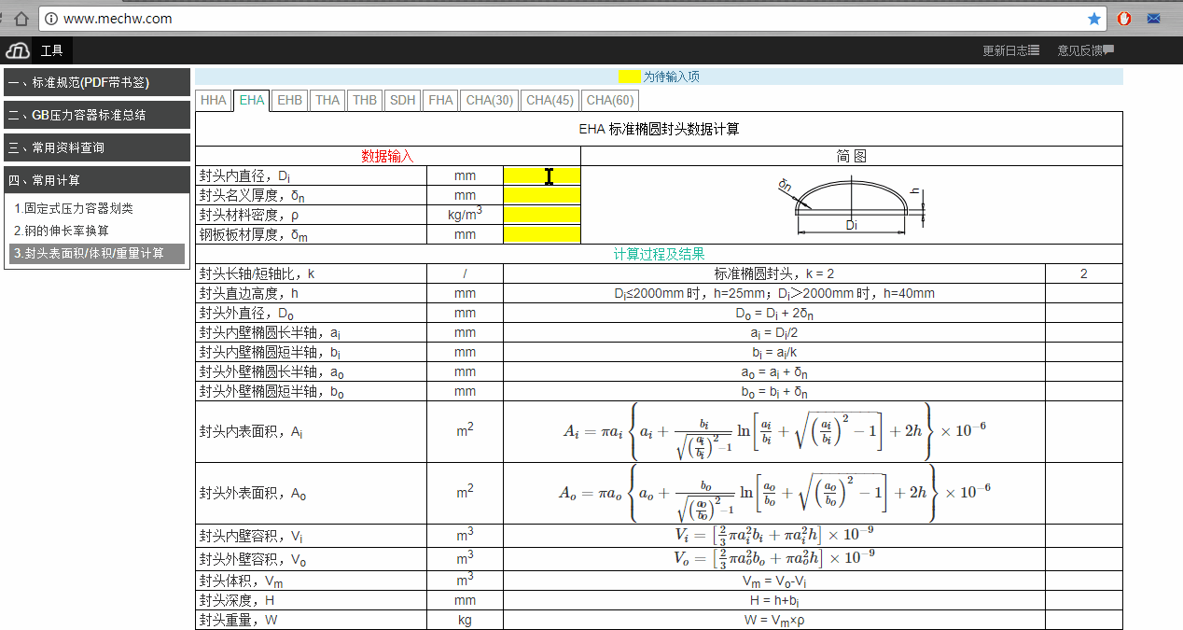The image size is (1183, 630).
Task: Click the yellow 为待输入项 legend swatch
Action: click(x=631, y=77)
